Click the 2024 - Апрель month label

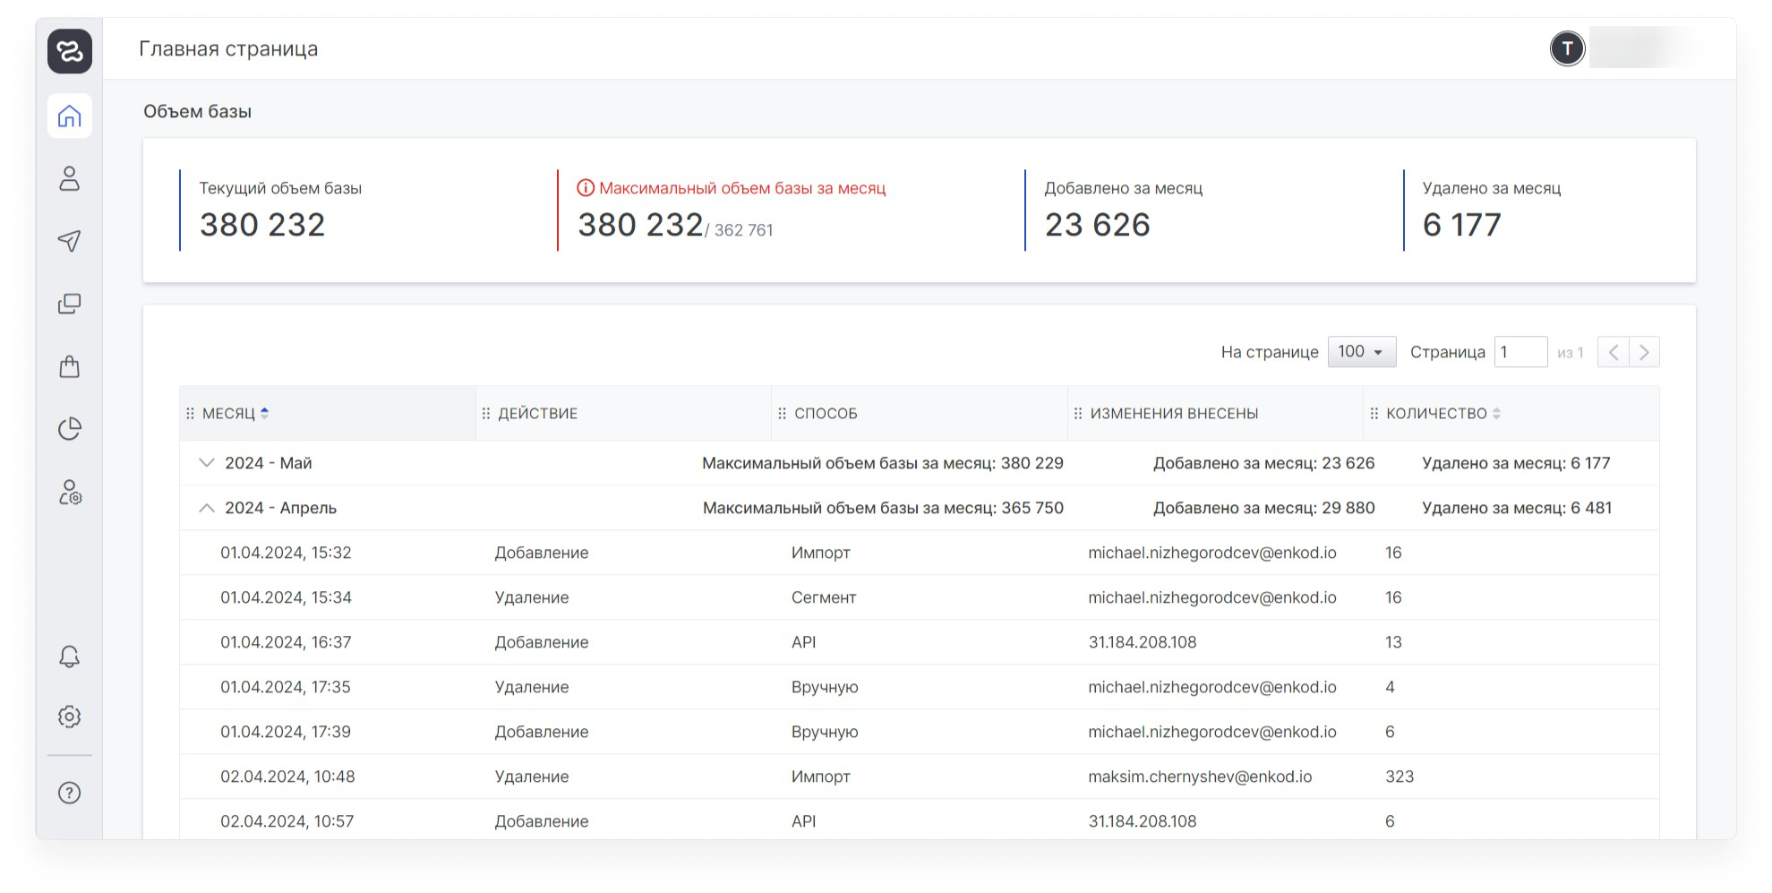click(x=281, y=508)
